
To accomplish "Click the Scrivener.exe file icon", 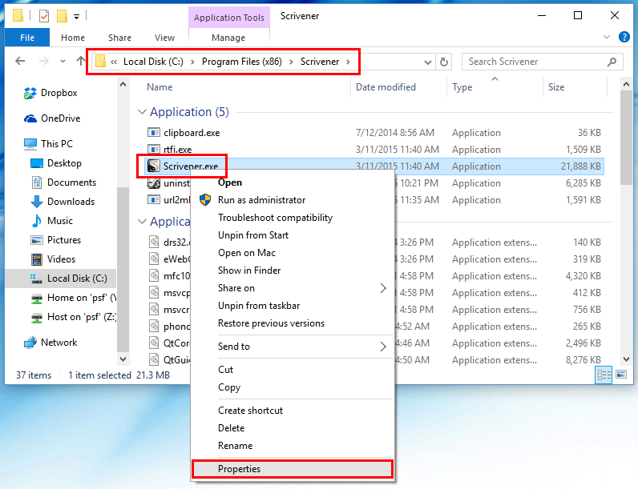I will tap(153, 166).
